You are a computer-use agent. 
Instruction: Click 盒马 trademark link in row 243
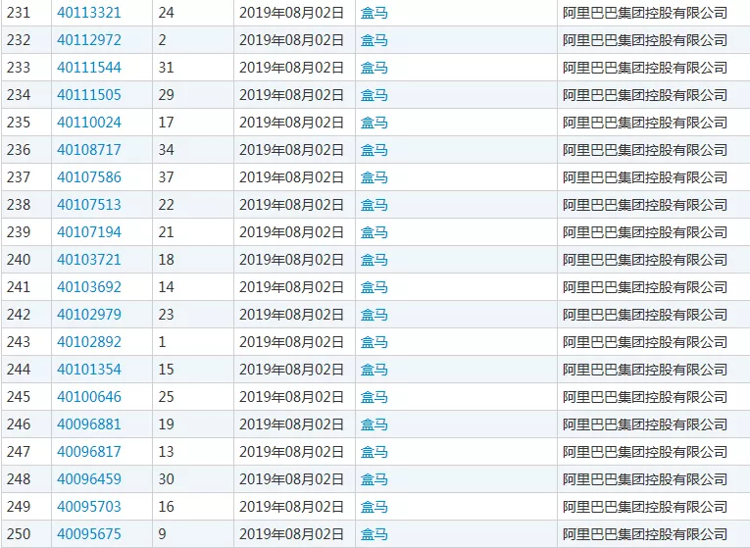[375, 342]
